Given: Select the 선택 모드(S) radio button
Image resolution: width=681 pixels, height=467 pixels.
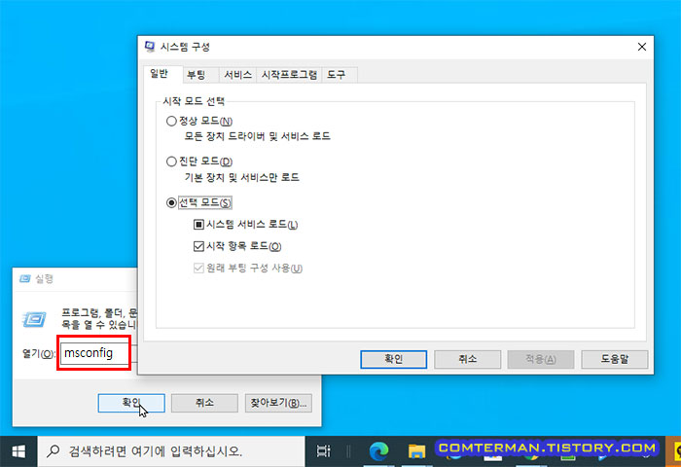Looking at the screenshot, I should [171, 202].
